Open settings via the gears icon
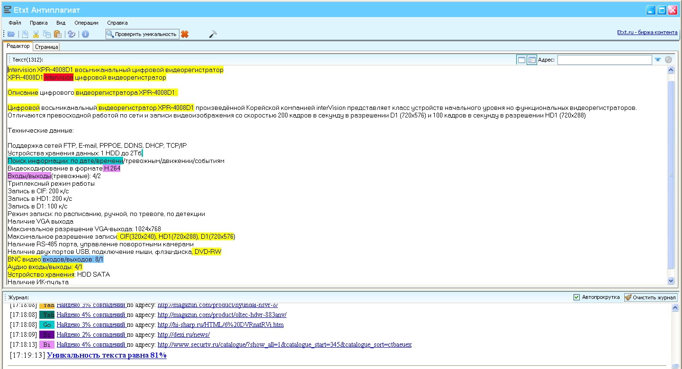 click(72, 34)
